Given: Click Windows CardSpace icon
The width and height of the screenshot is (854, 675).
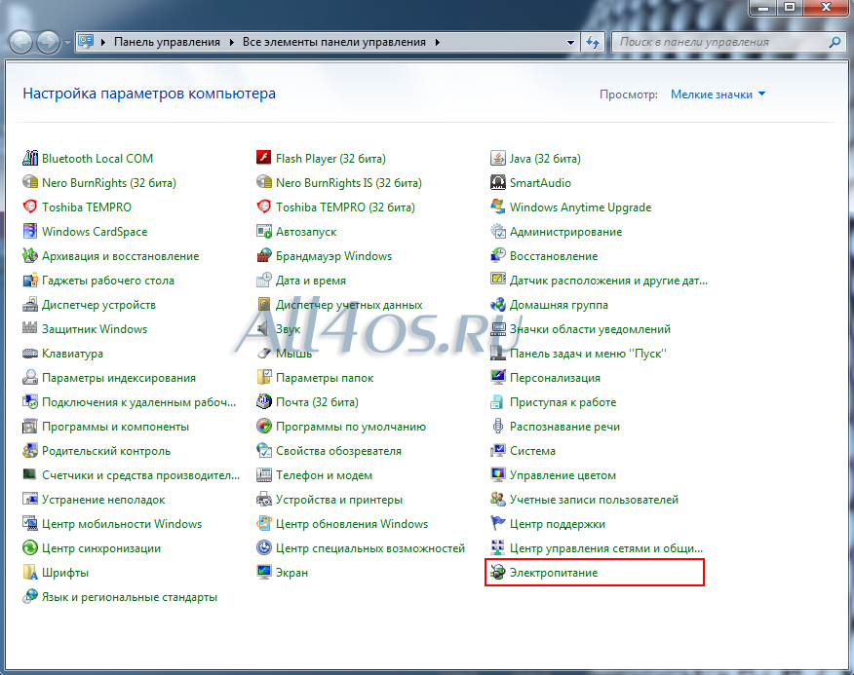Looking at the screenshot, I should (x=30, y=232).
